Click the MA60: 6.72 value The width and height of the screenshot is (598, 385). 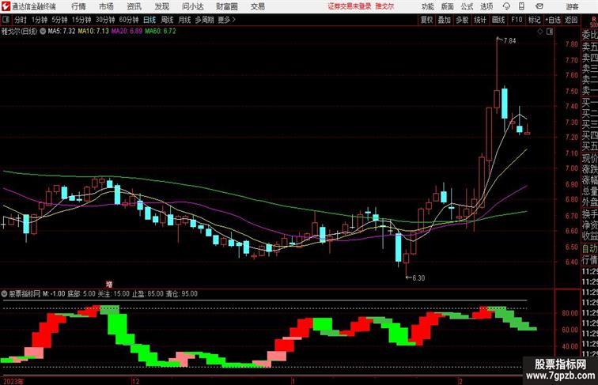[161, 32]
